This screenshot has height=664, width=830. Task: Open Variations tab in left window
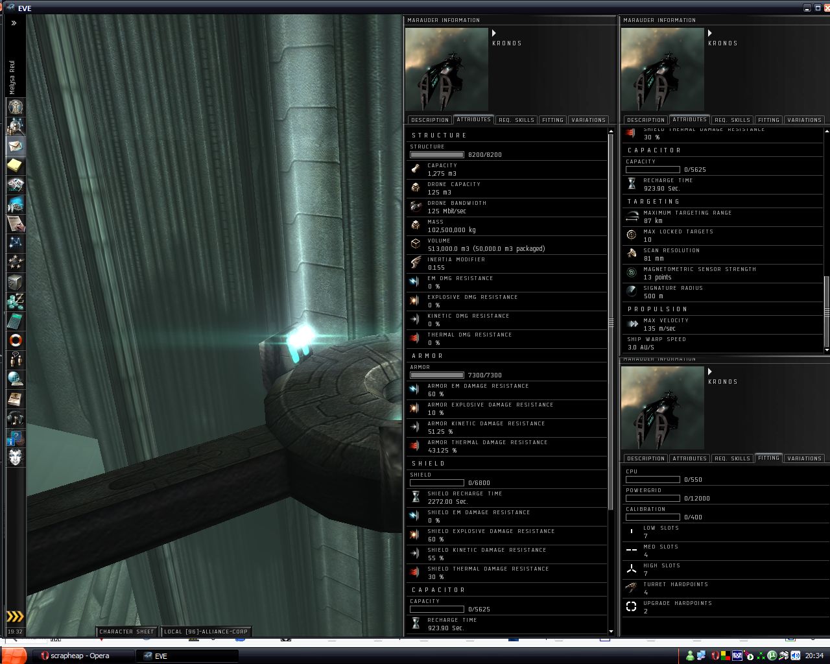[x=588, y=120]
